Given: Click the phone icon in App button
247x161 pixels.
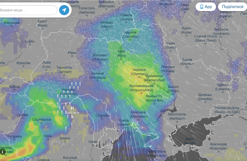Looking at the screenshot, I should click(202, 7).
